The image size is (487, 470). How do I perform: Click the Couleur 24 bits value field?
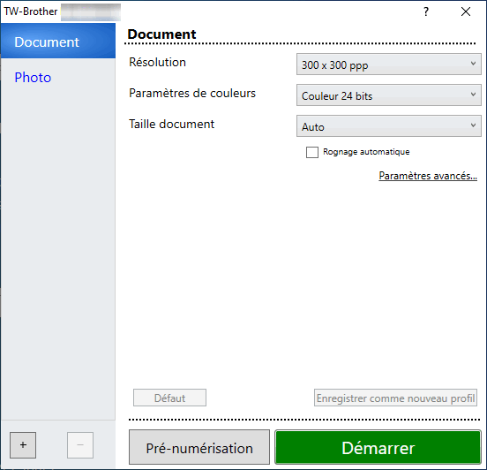389,95
